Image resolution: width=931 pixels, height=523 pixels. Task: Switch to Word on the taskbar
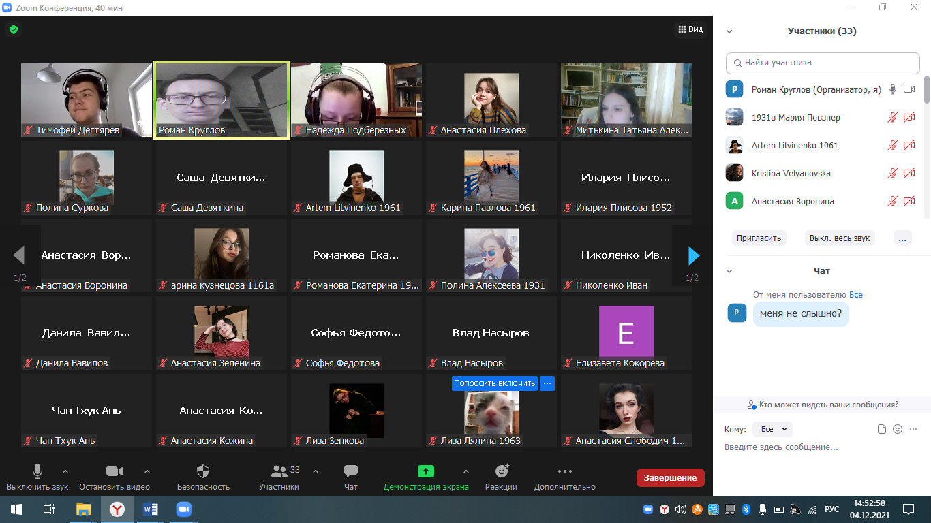tap(151, 509)
